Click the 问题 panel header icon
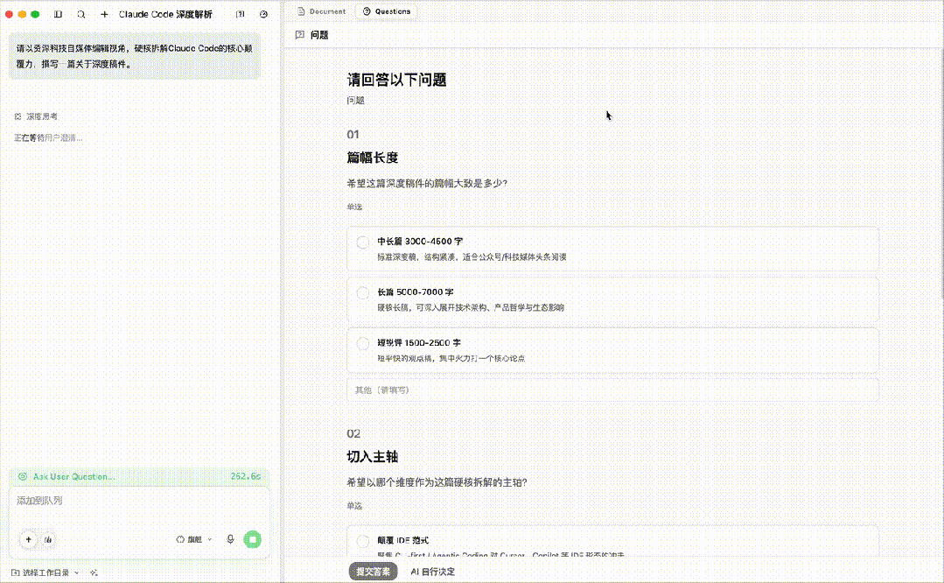 300,35
